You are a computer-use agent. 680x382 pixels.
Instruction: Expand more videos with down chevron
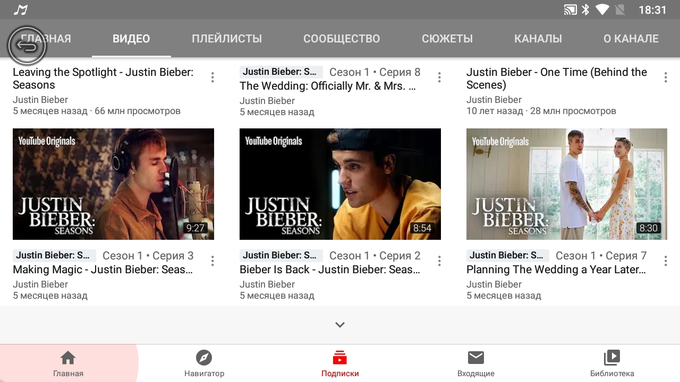(340, 325)
